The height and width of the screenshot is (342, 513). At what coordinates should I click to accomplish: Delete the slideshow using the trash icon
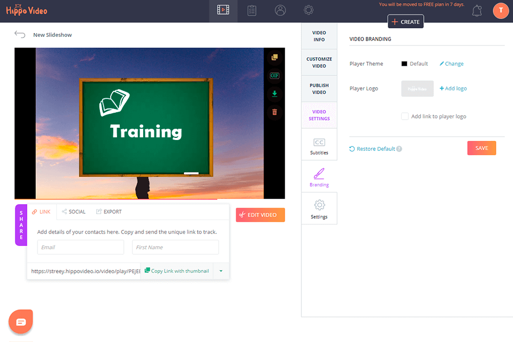pos(275,112)
